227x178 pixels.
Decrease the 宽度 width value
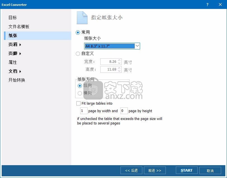119,63
